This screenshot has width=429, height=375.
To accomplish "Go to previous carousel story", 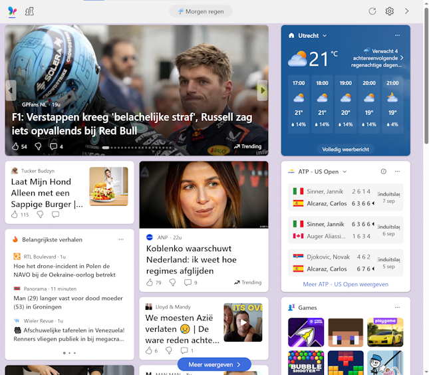I will [x=11, y=90].
